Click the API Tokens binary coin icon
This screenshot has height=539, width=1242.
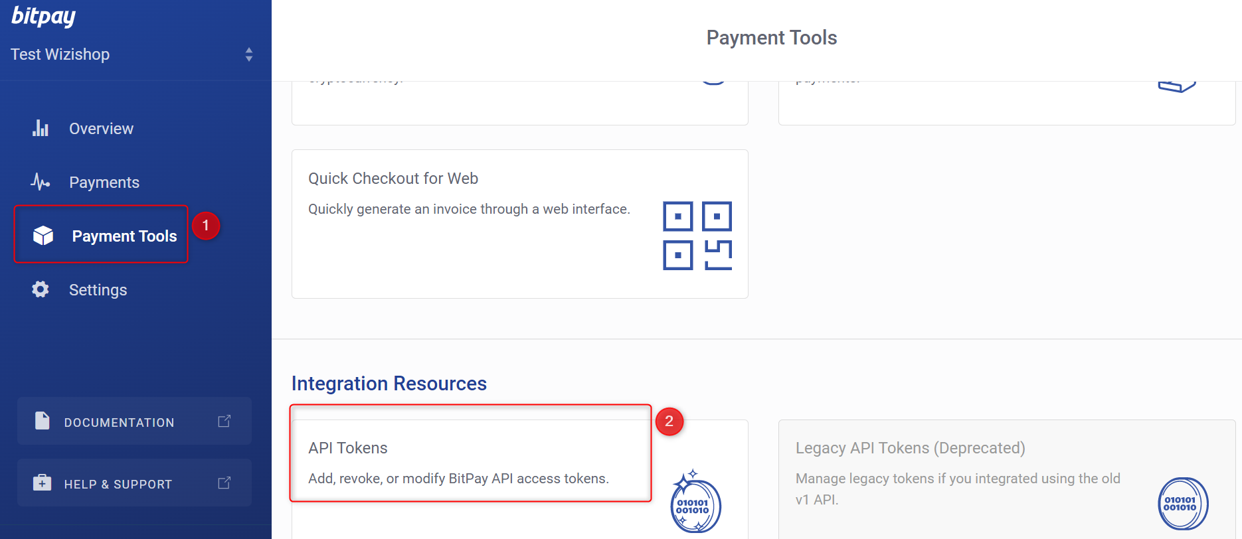click(695, 501)
